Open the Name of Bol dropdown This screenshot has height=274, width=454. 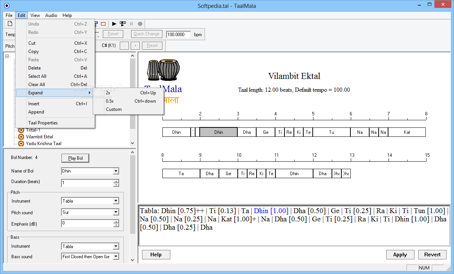coord(116,171)
